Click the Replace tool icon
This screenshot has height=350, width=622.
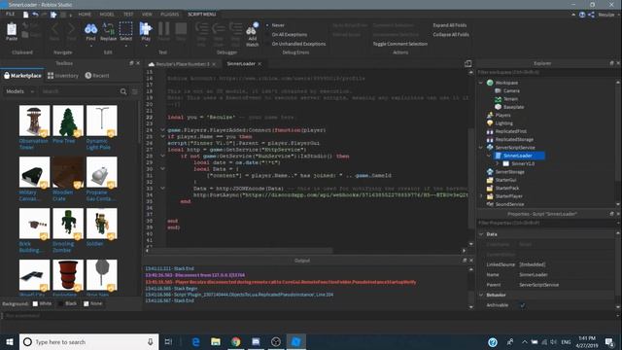[x=108, y=28]
